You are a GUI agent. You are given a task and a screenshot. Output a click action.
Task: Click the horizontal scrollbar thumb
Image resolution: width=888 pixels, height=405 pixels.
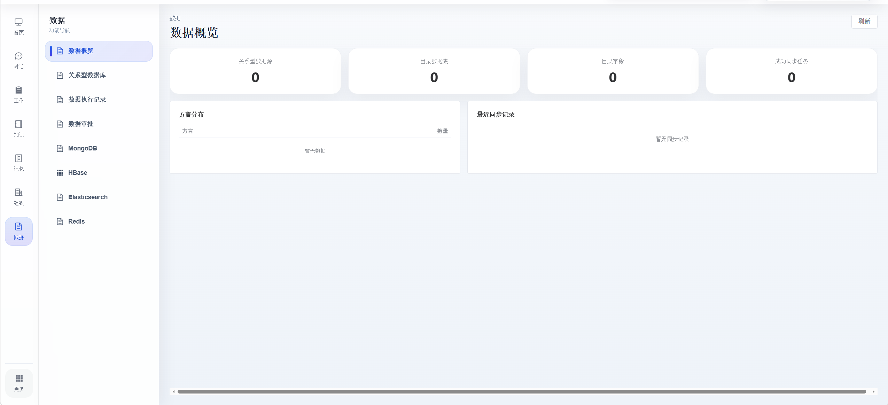pos(522,391)
